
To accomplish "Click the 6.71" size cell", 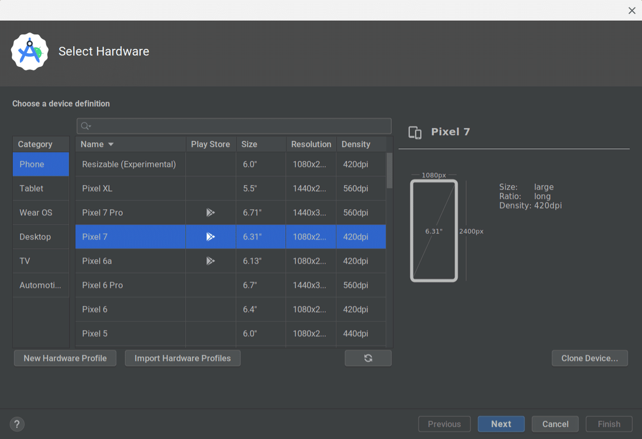I will (x=261, y=213).
